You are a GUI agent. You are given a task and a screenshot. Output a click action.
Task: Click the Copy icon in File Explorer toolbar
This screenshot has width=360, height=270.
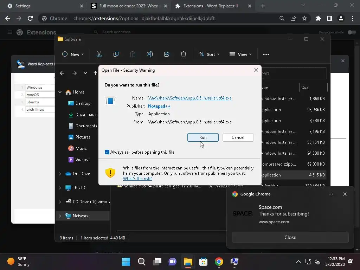point(116,54)
